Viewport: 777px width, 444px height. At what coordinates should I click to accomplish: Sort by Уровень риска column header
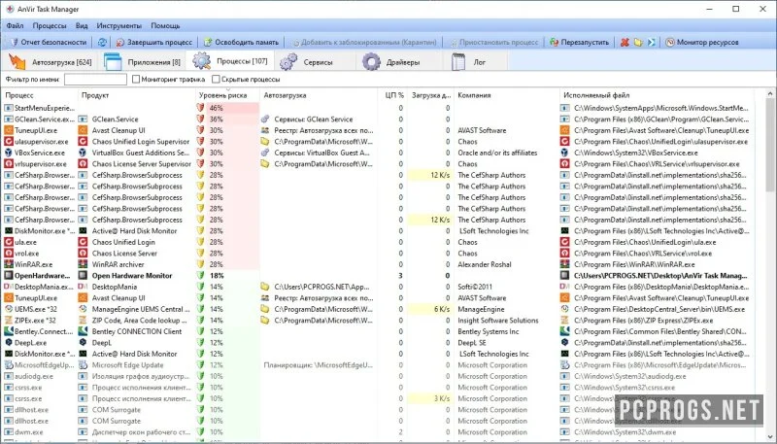click(x=227, y=95)
